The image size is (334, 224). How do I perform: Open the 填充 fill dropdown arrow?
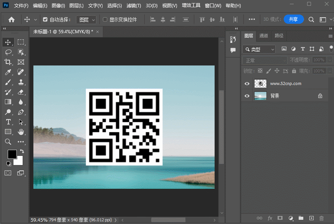(330, 71)
